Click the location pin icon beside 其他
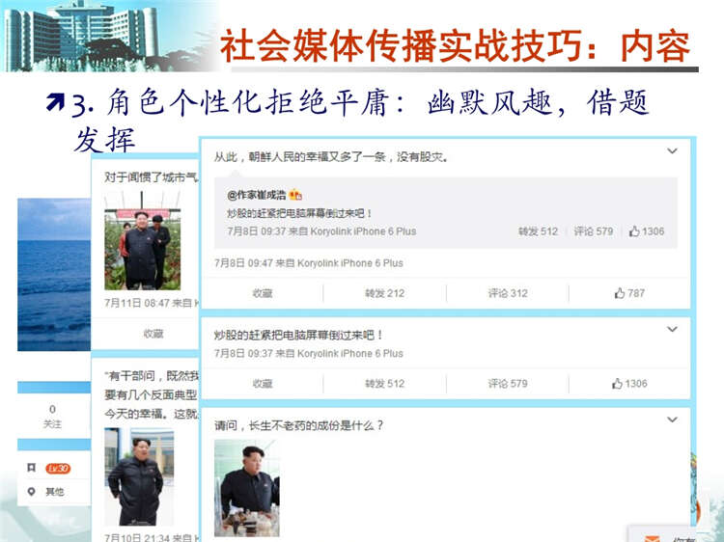724x542 pixels. tap(32, 492)
